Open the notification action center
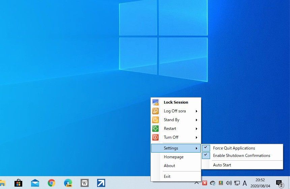Screen dimensions: 290x189 pyautogui.click(x=279, y=183)
